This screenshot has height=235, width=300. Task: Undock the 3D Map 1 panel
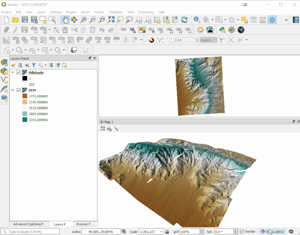294,122
